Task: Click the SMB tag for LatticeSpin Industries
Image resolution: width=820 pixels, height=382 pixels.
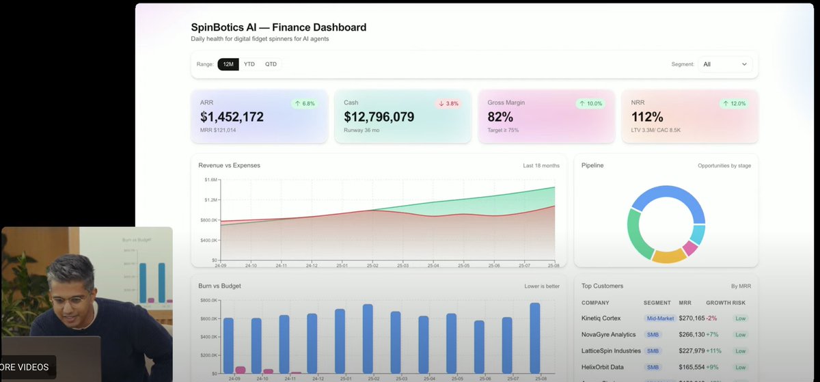Action: tap(653, 351)
